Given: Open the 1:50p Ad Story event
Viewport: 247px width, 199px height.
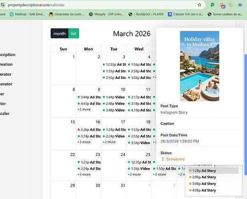Looking at the screenshot, I should point(164,169).
